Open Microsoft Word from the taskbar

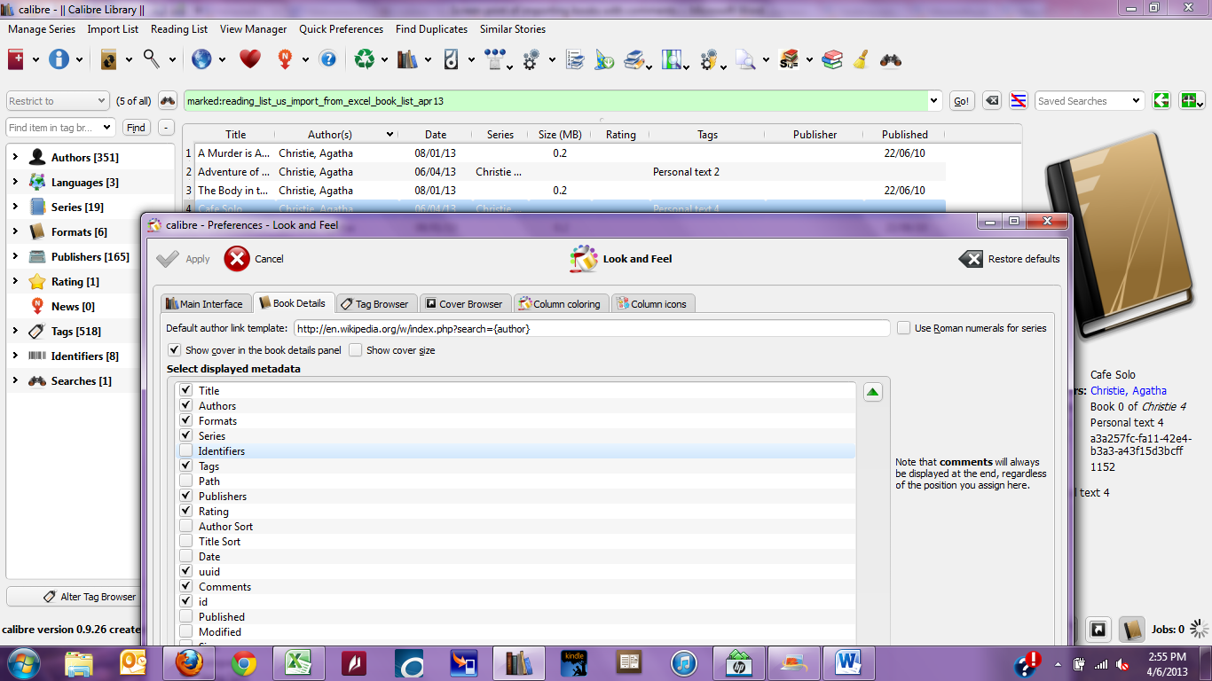[x=849, y=662]
